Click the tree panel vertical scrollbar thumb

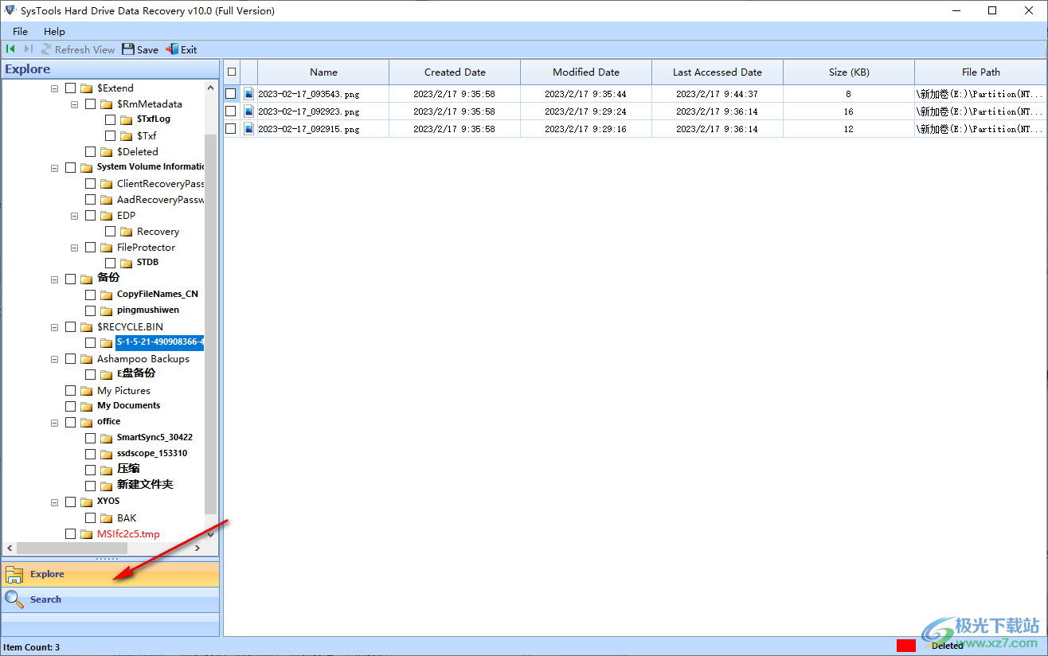pos(211,323)
